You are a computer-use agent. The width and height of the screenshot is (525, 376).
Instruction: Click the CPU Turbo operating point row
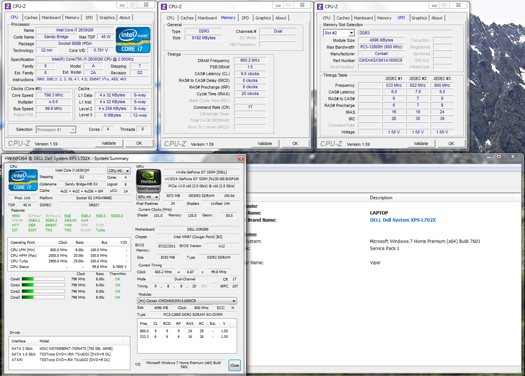pyautogui.click(x=69, y=261)
